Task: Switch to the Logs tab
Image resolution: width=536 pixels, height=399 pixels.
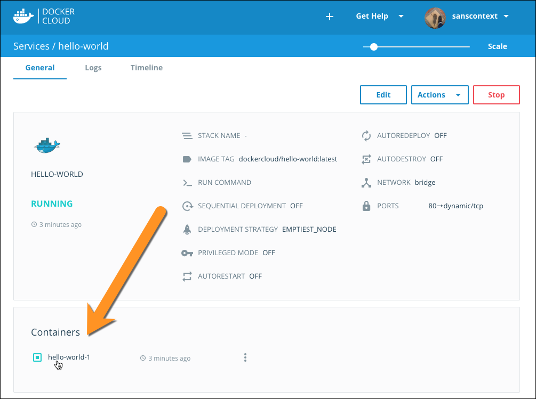Action: (93, 68)
